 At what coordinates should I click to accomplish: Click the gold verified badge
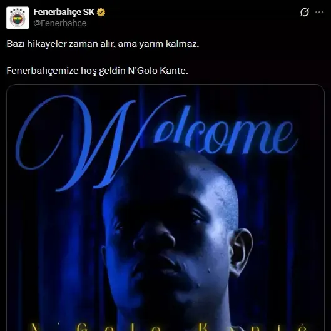tap(101, 13)
